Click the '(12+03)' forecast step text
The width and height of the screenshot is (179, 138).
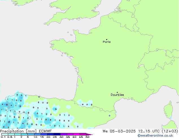(170, 131)
